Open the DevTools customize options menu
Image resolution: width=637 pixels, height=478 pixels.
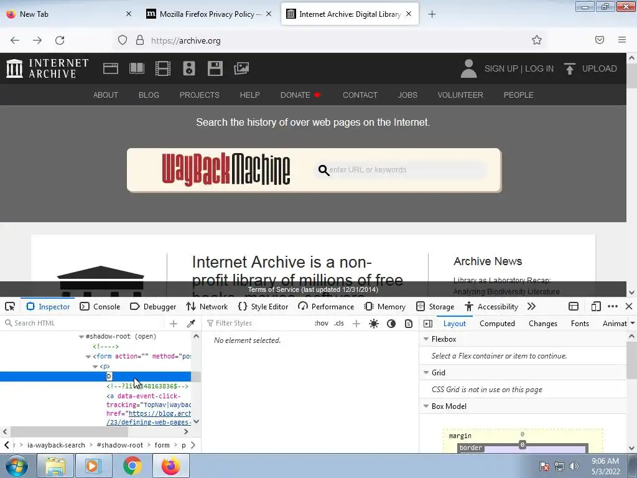(613, 306)
